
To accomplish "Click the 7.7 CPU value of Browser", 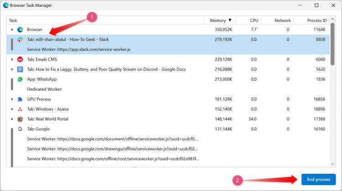I will click(x=254, y=30).
